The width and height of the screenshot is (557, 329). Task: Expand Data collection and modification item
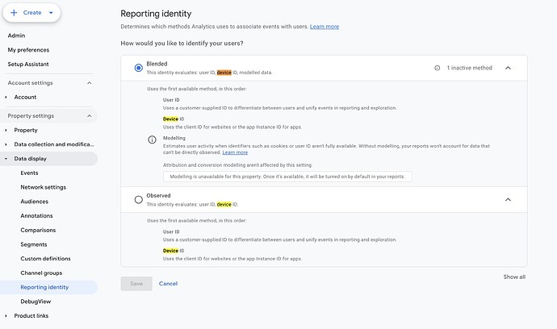[7, 144]
